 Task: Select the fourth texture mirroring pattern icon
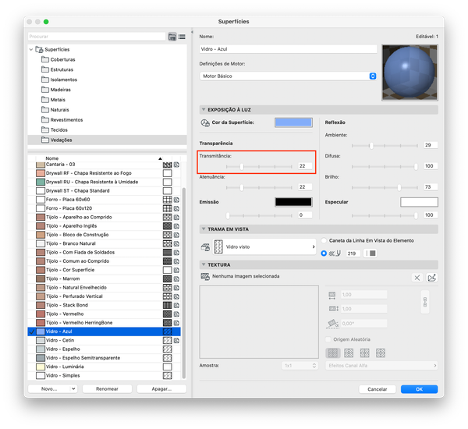381,353
